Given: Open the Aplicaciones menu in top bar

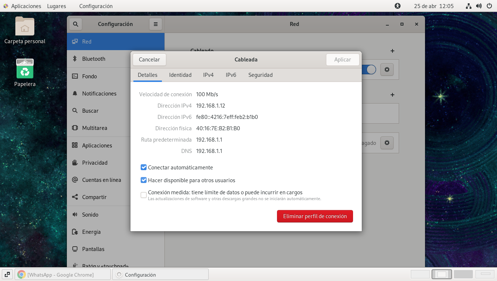Looking at the screenshot, I should point(22,6).
